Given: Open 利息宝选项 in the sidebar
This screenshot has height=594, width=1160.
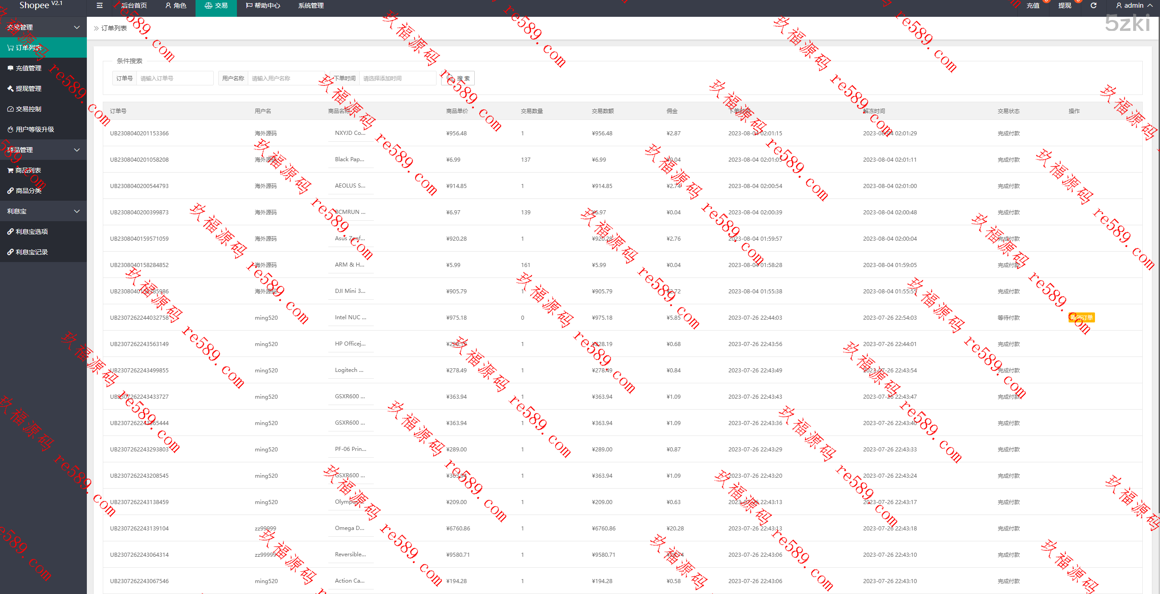Looking at the screenshot, I should tap(31, 232).
